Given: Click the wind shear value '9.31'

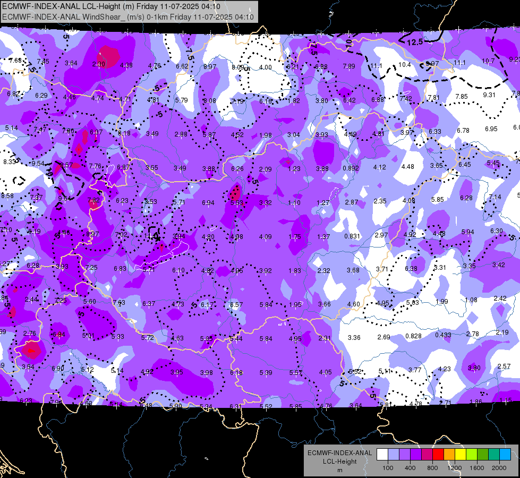Looking at the screenshot, I should point(489,95).
